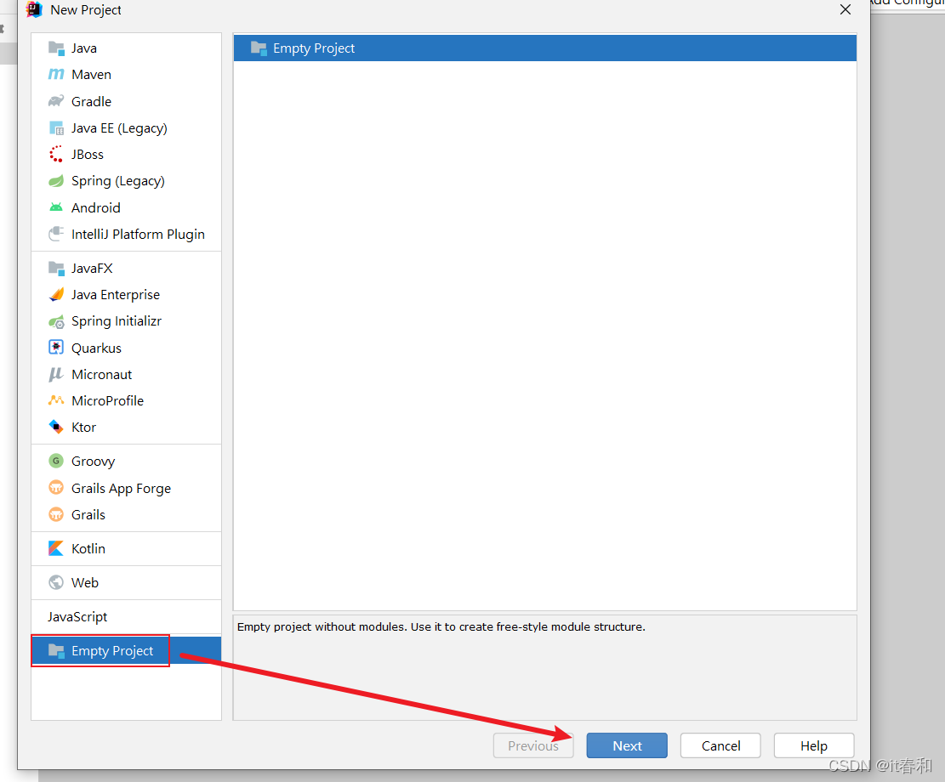The image size is (945, 782).
Task: Click the Quarkus icon
Action: coord(56,348)
